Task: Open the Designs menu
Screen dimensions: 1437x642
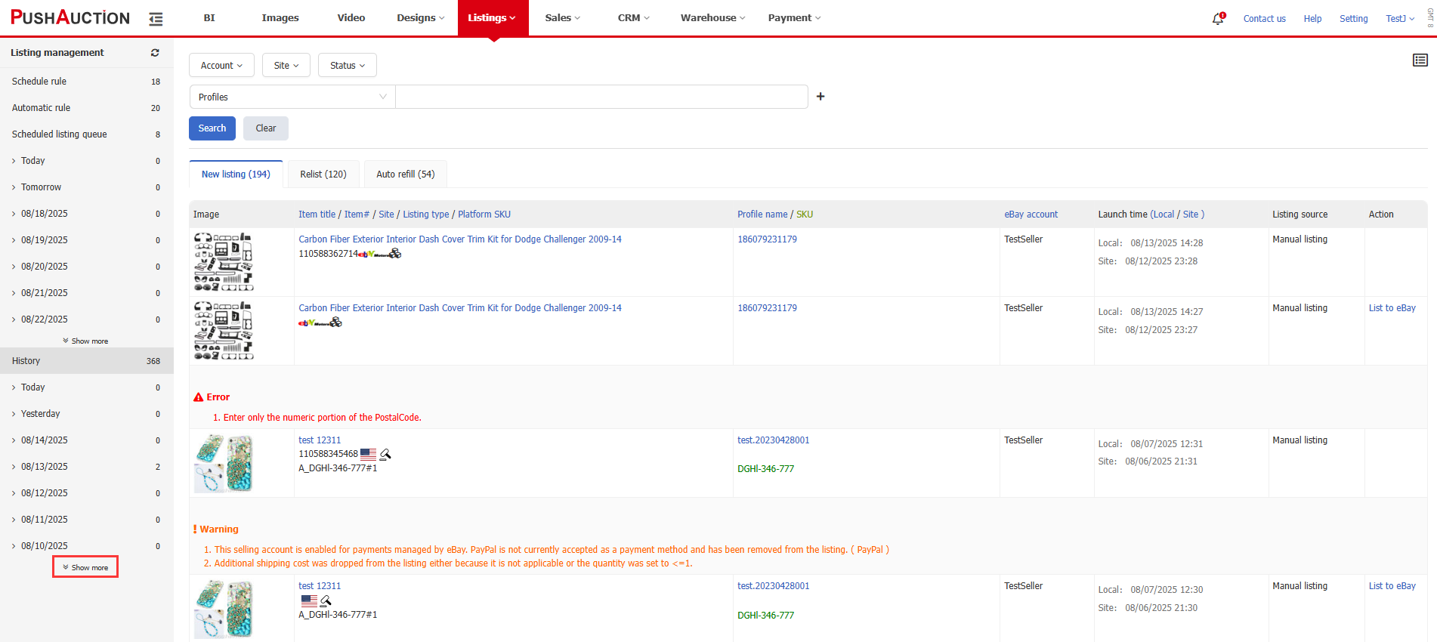Action: tap(421, 17)
